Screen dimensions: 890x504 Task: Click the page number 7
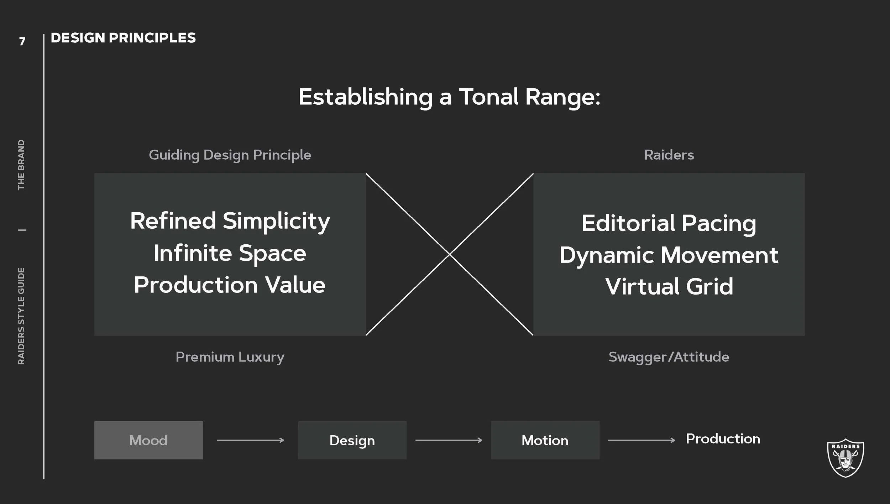click(x=22, y=41)
